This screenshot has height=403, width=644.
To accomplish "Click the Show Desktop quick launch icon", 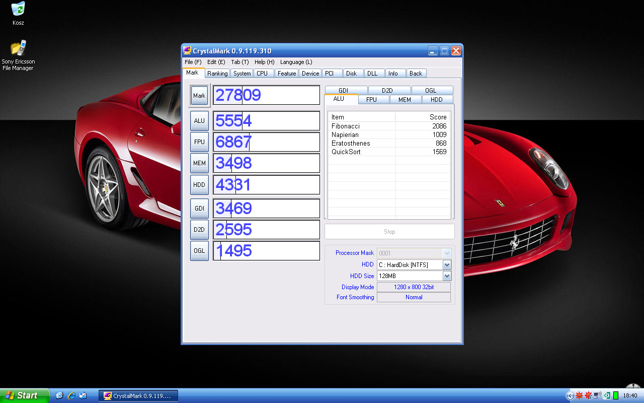I will pyautogui.click(x=60, y=395).
